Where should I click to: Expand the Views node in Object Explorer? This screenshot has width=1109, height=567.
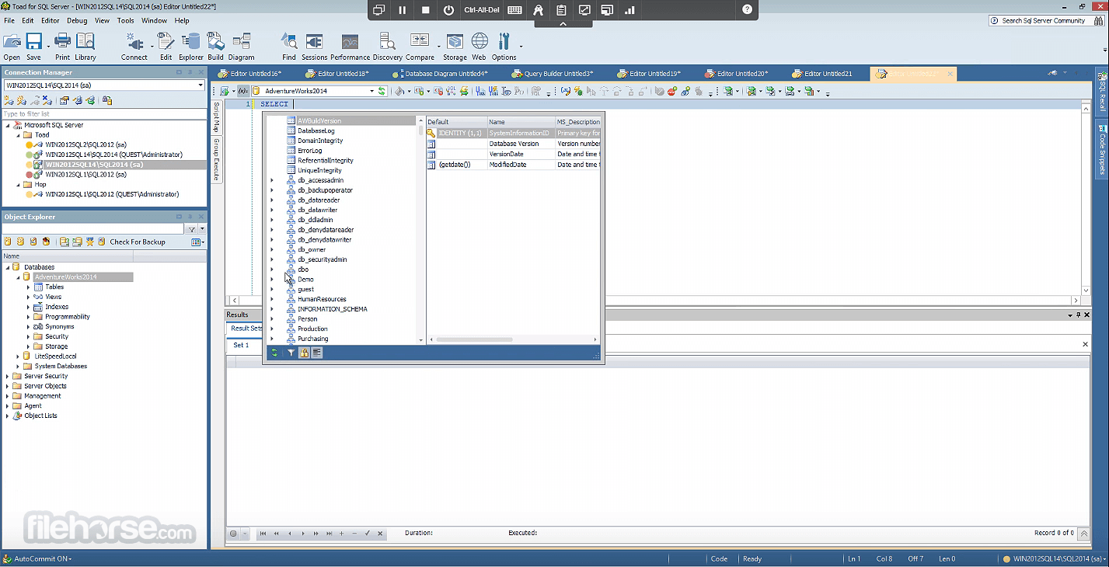click(x=28, y=297)
